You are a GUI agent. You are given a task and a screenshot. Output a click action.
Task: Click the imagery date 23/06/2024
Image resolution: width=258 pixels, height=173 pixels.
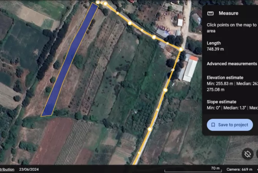[30, 169]
